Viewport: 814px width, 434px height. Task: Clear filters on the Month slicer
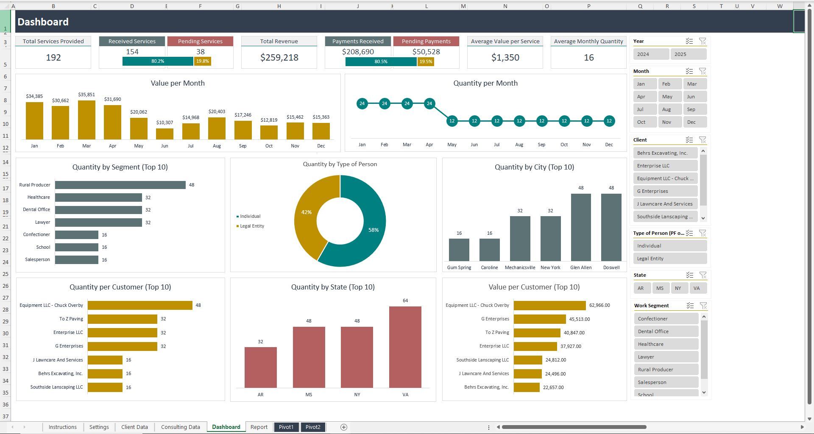click(x=703, y=71)
